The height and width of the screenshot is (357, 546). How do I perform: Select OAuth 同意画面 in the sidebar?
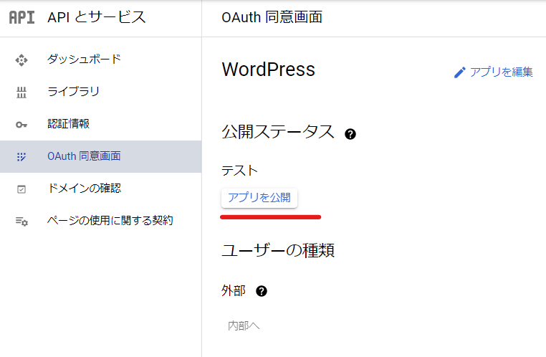(100, 156)
